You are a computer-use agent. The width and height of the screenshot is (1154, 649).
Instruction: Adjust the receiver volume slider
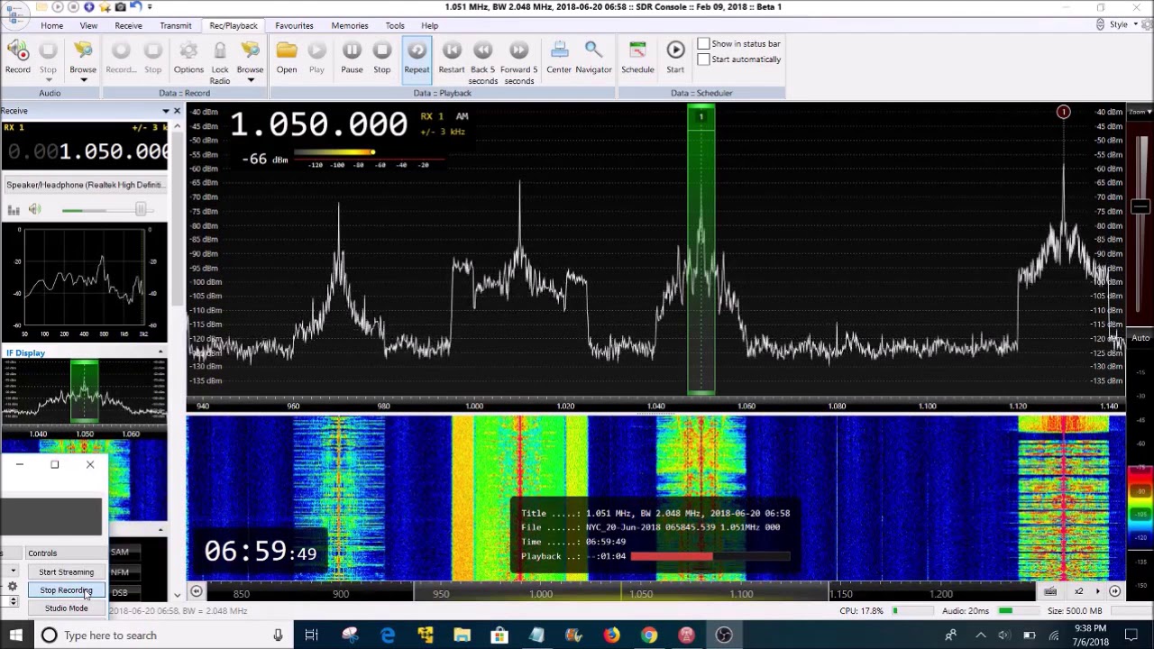(141, 209)
